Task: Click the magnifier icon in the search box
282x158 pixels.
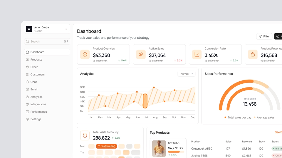Action: (28, 42)
